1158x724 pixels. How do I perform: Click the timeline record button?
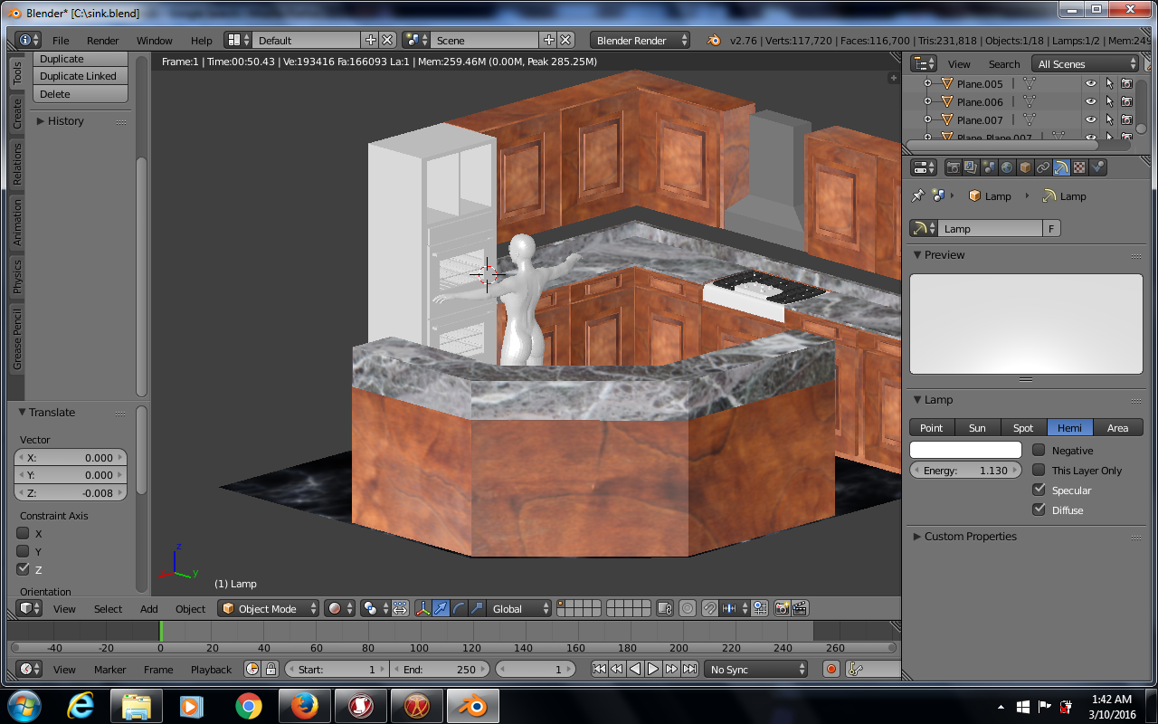pyautogui.click(x=831, y=669)
